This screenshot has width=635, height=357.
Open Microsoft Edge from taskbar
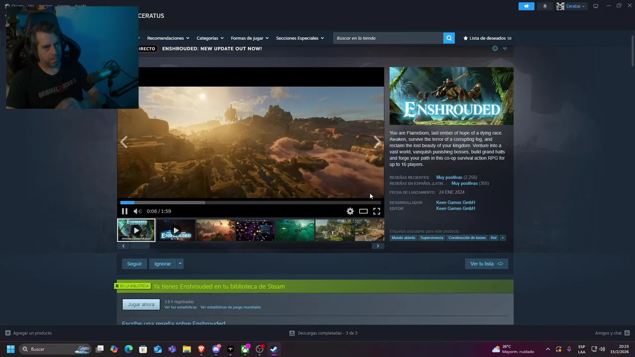(128, 349)
